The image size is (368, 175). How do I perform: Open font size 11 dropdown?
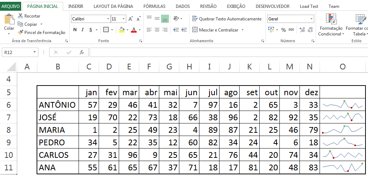pyautogui.click(x=123, y=19)
